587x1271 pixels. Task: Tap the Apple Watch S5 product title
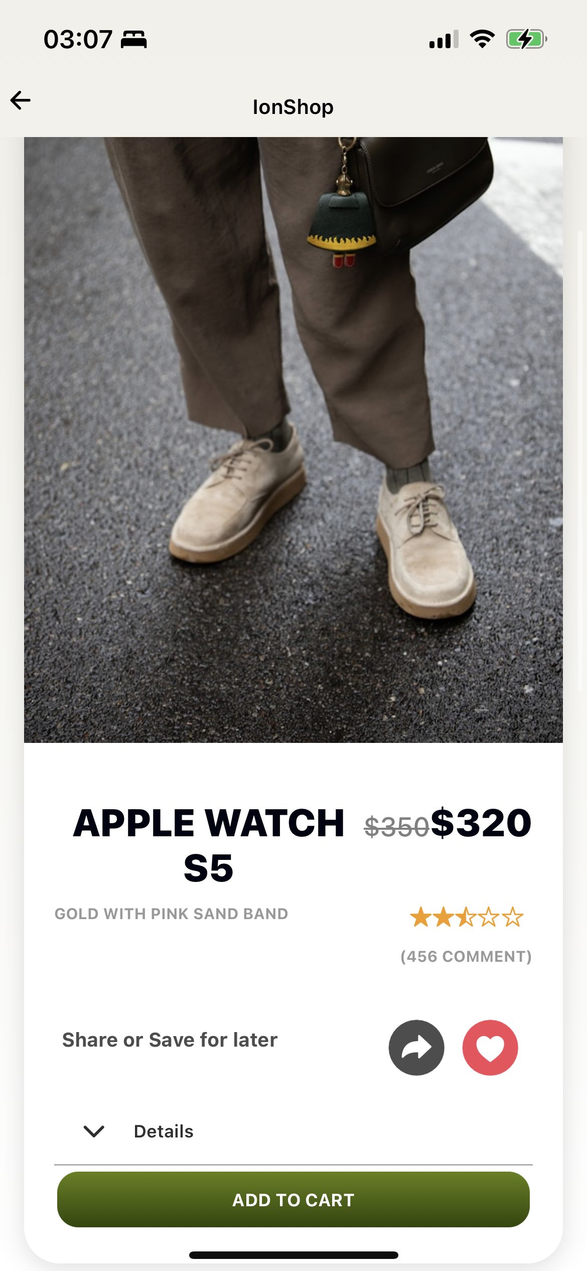pyautogui.click(x=209, y=845)
